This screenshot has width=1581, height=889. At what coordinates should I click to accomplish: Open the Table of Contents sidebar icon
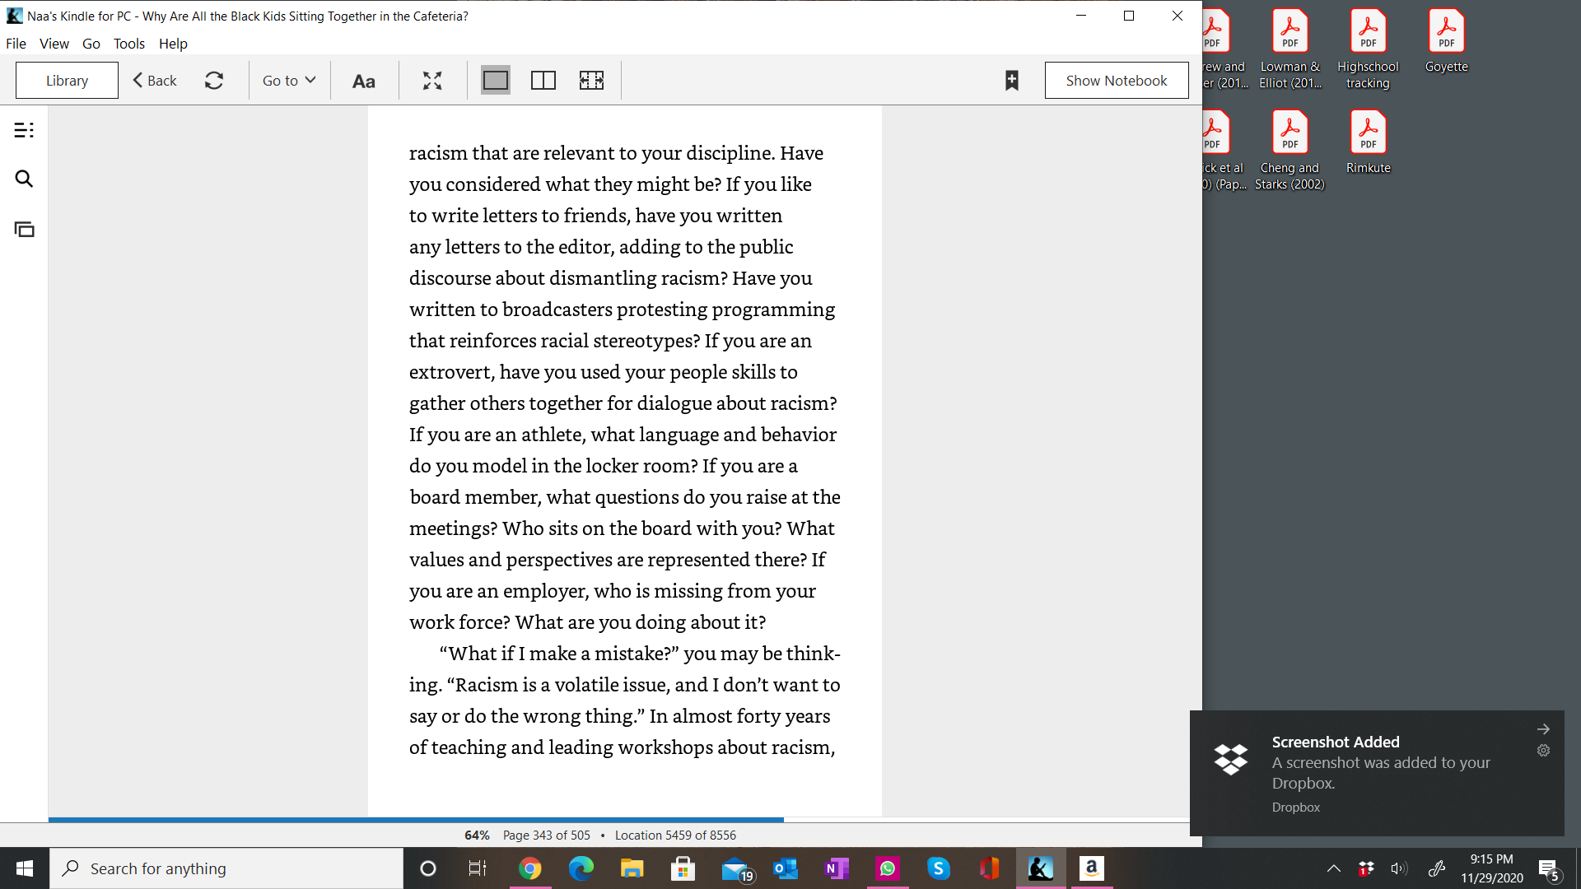(x=24, y=130)
